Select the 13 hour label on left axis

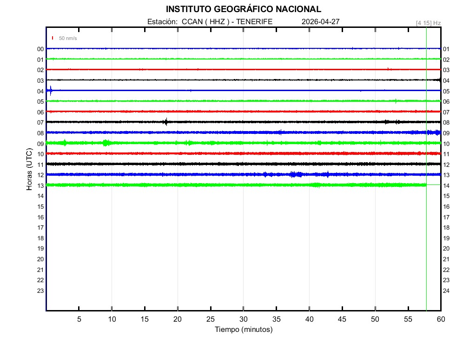[x=40, y=185]
